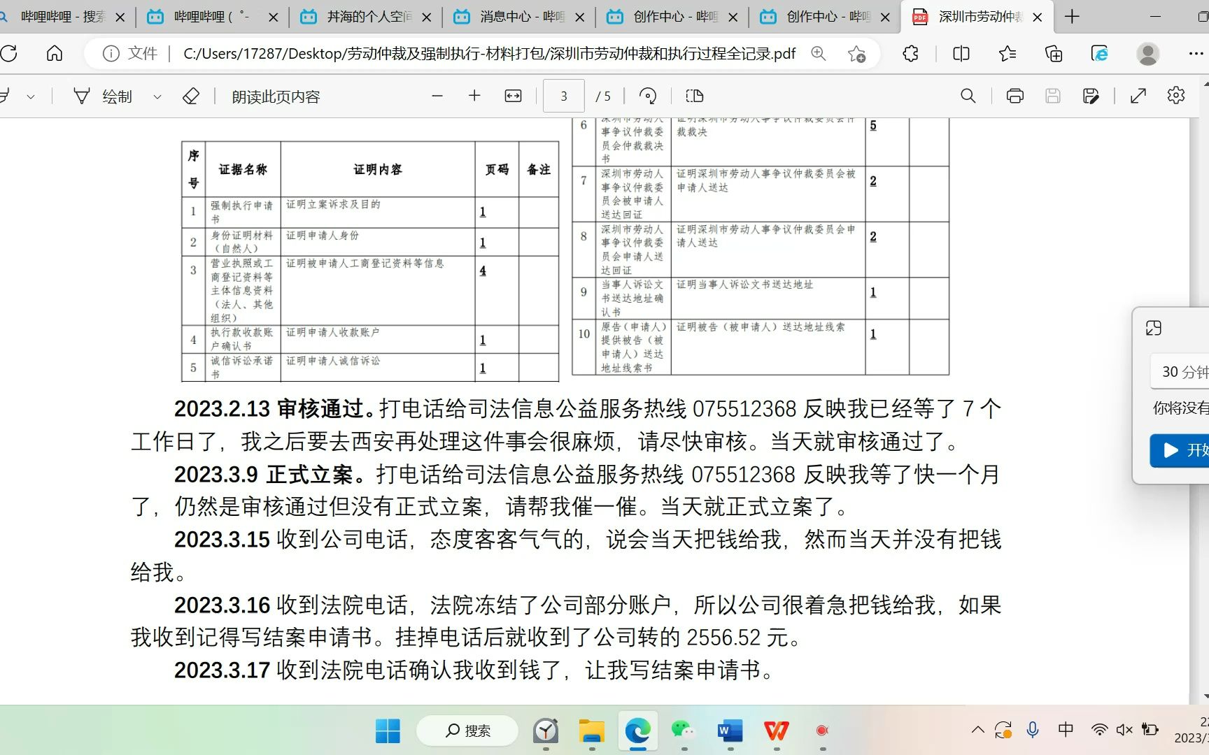The width and height of the screenshot is (1209, 755).
Task: Open browser extensions menu
Action: [x=910, y=54]
